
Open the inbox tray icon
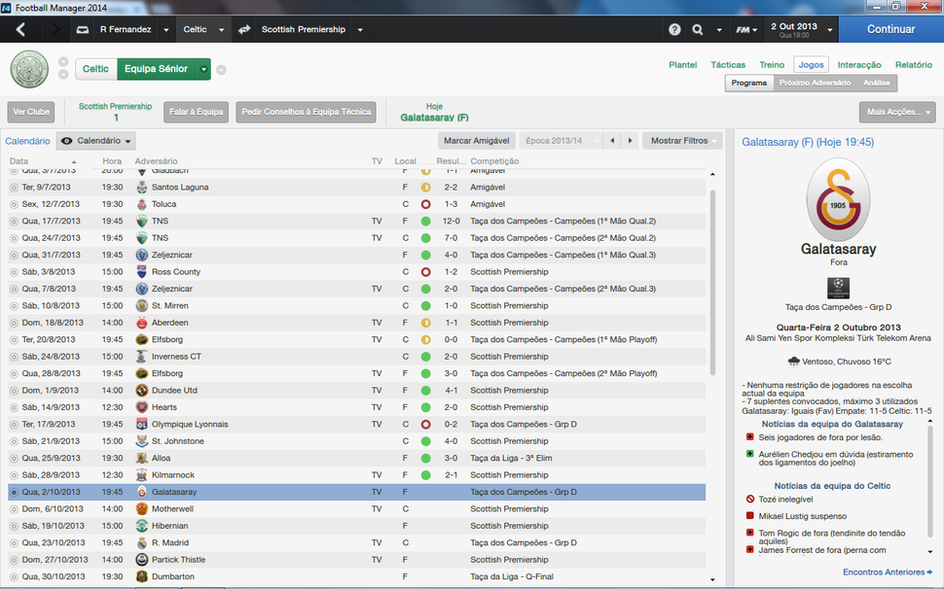(x=83, y=29)
